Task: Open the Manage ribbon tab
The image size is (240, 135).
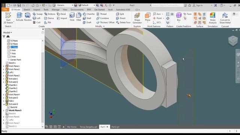Action: click(55, 9)
